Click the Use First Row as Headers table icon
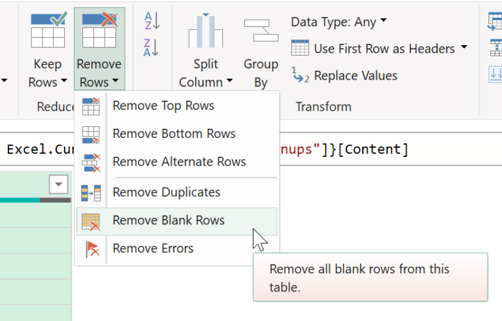Image resolution: width=502 pixels, height=321 pixels. pos(300,48)
